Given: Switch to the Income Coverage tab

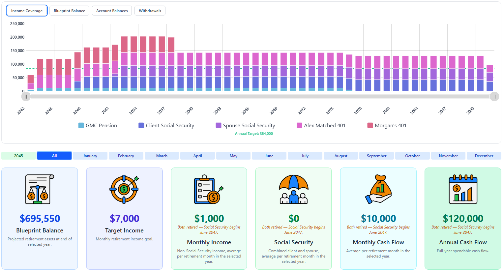Looking at the screenshot, I should [x=27, y=11].
